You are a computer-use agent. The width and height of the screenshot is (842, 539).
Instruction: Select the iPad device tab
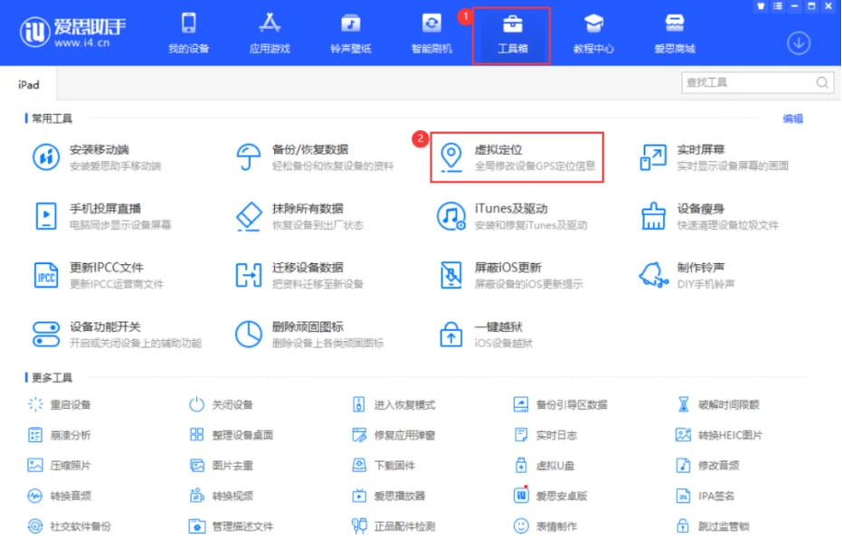(27, 84)
